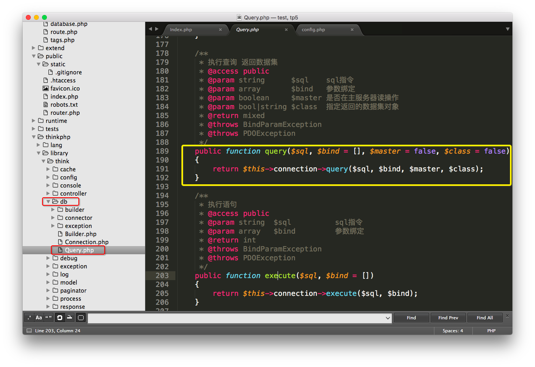Open the find history dropdown arrow
Viewport: 535px width, 367px height.
click(388, 318)
